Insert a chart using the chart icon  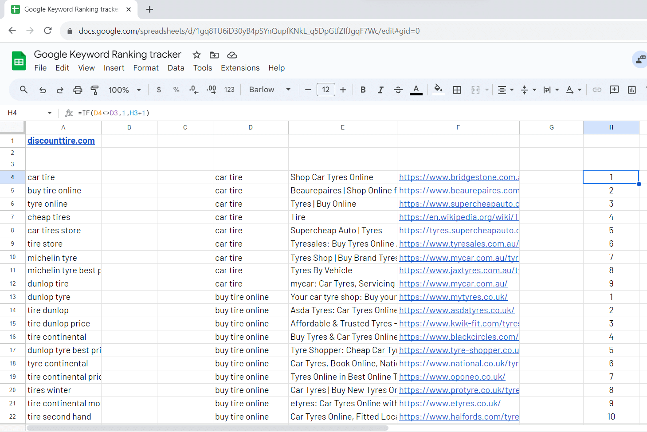(632, 90)
